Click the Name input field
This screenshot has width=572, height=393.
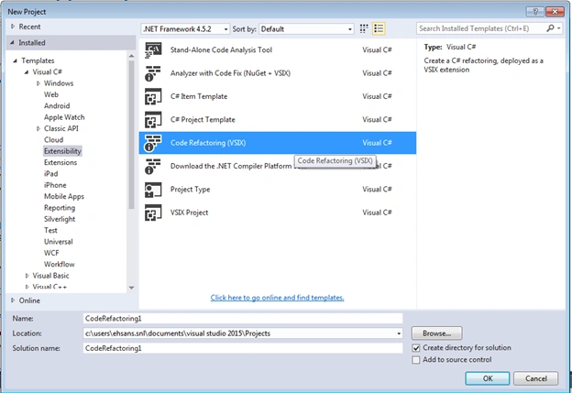pyautogui.click(x=243, y=318)
